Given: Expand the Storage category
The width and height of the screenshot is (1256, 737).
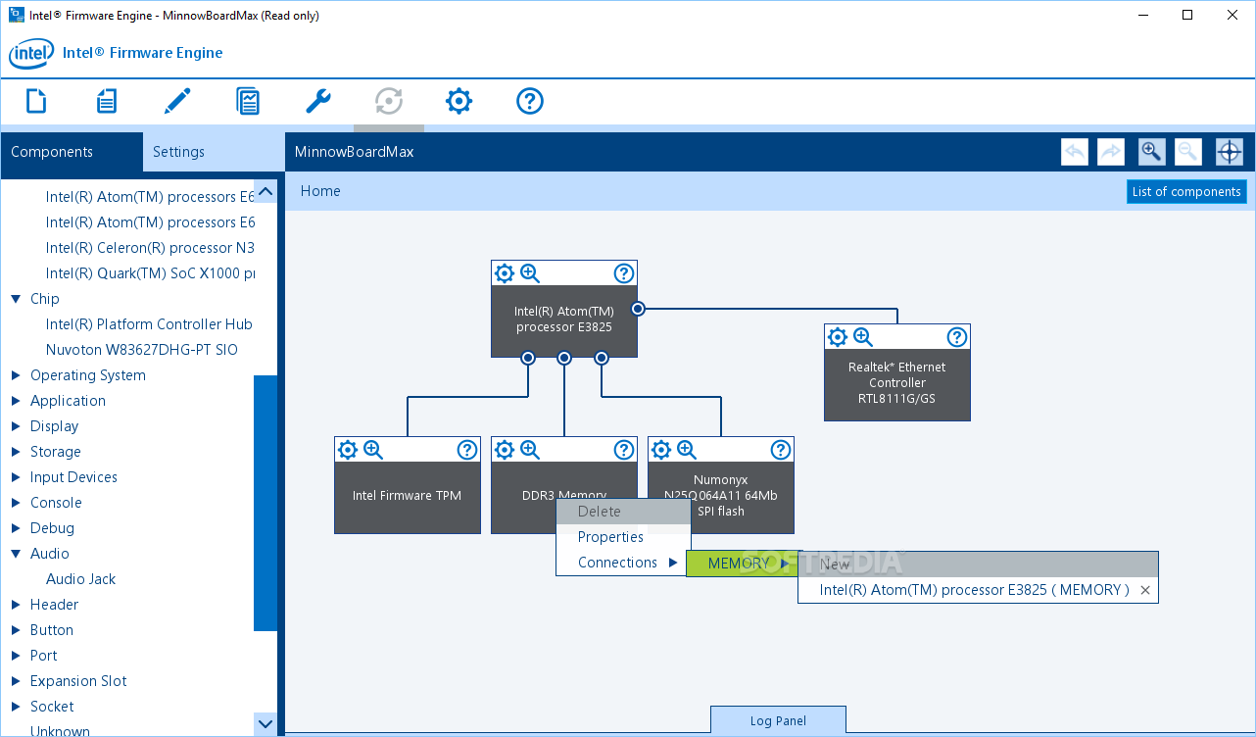Looking at the screenshot, I should 16,452.
